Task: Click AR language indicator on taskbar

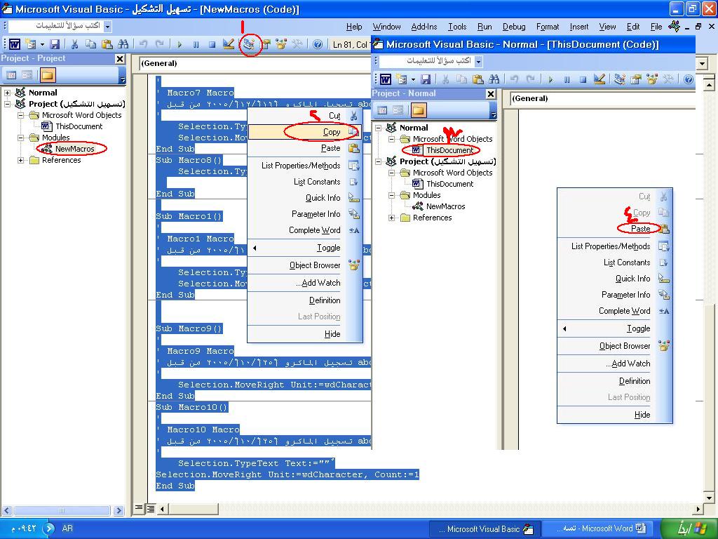Action: (x=67, y=528)
